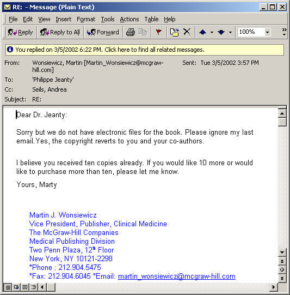The width and height of the screenshot is (290, 295).
Task: Click the yellow related messages info bar
Action: pyautogui.click(x=145, y=50)
